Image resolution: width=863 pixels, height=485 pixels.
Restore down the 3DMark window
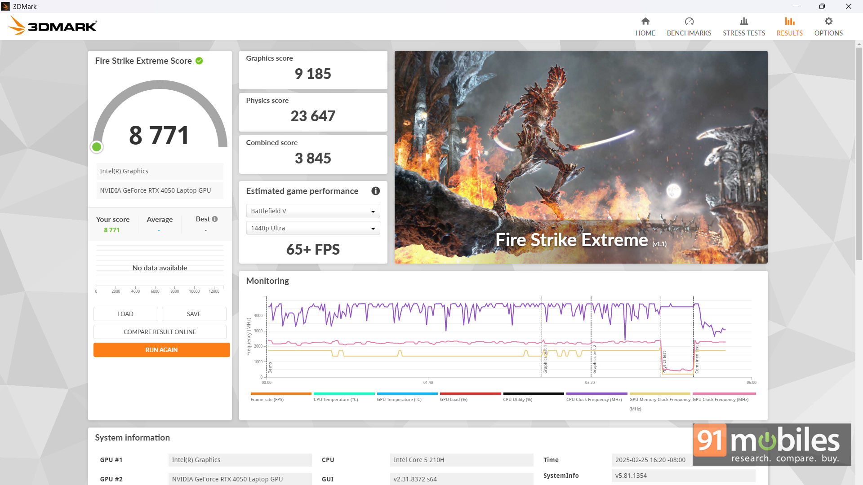[x=822, y=6]
